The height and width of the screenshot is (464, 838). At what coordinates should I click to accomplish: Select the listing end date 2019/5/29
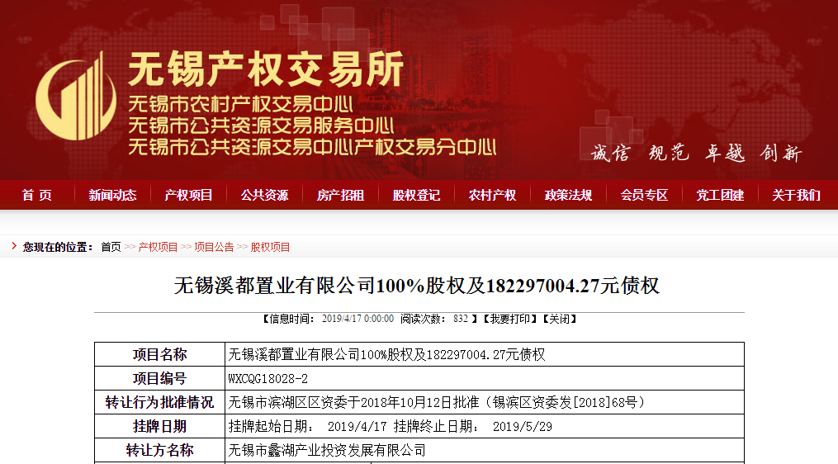click(x=522, y=427)
